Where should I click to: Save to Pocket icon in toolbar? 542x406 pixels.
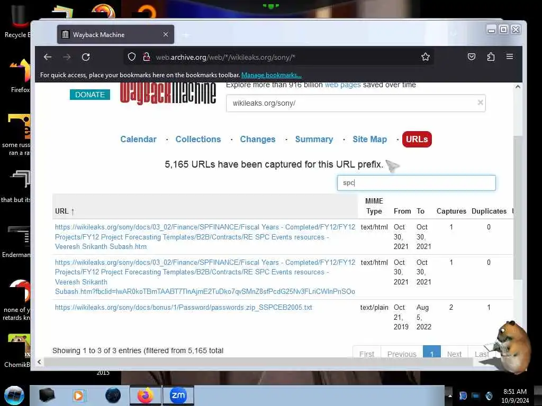[472, 57]
